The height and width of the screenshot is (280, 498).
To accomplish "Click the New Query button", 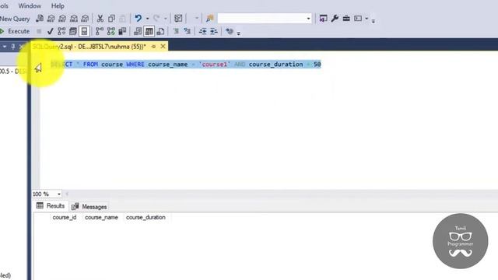I will 15,19.
